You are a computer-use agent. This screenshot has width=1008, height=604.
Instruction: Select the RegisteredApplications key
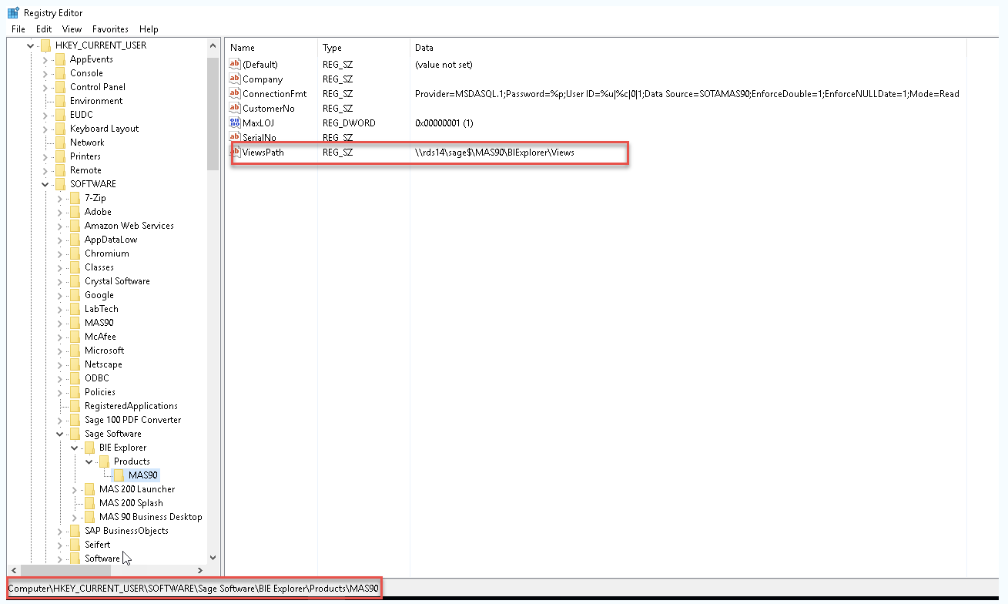point(131,406)
